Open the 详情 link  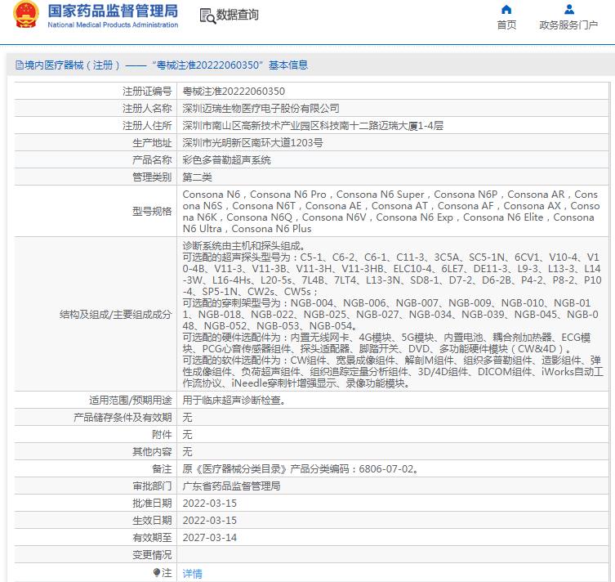point(192,573)
